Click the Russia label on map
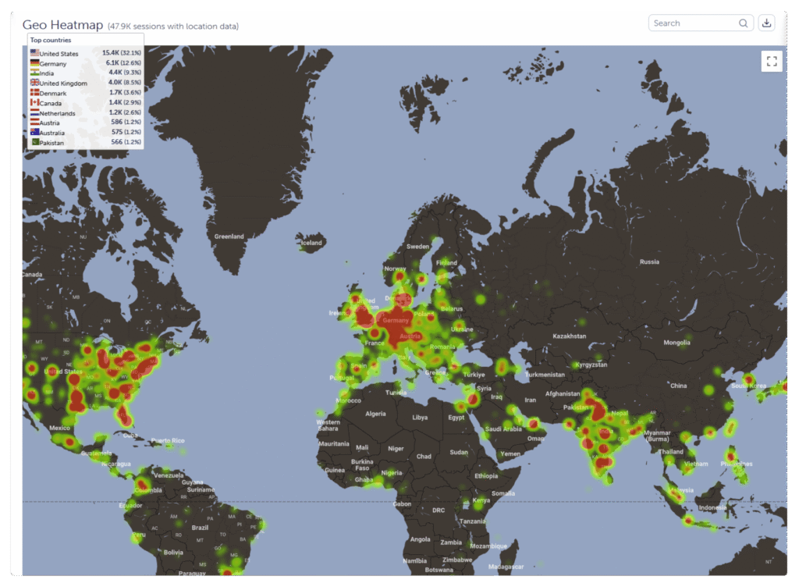799x587 pixels. pyautogui.click(x=649, y=261)
